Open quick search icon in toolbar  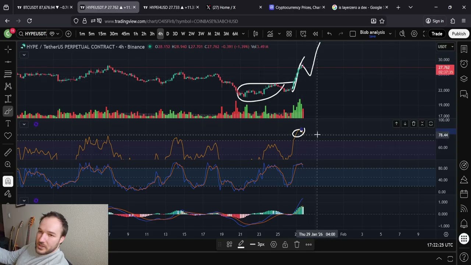pos(402,34)
